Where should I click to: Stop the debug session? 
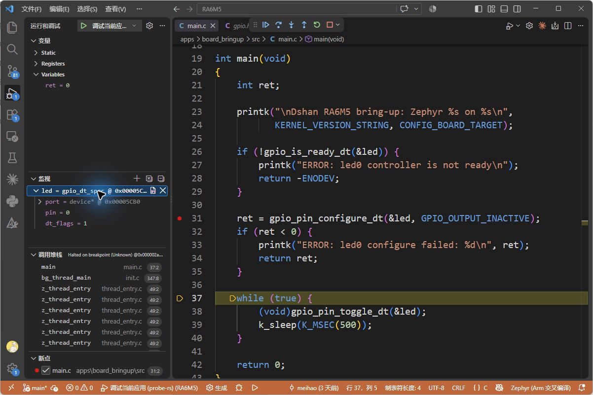pos(330,25)
